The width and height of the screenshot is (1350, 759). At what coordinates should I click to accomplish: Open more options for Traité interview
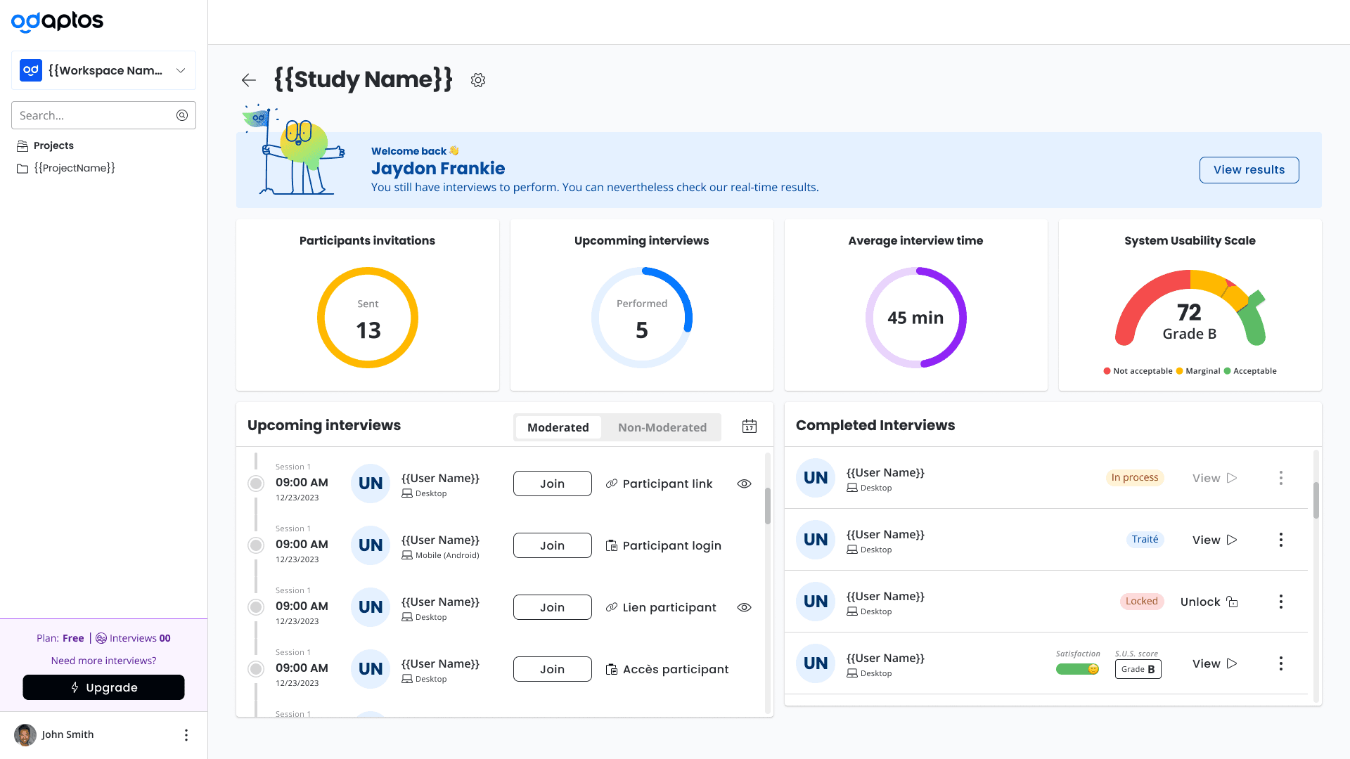[x=1281, y=540]
